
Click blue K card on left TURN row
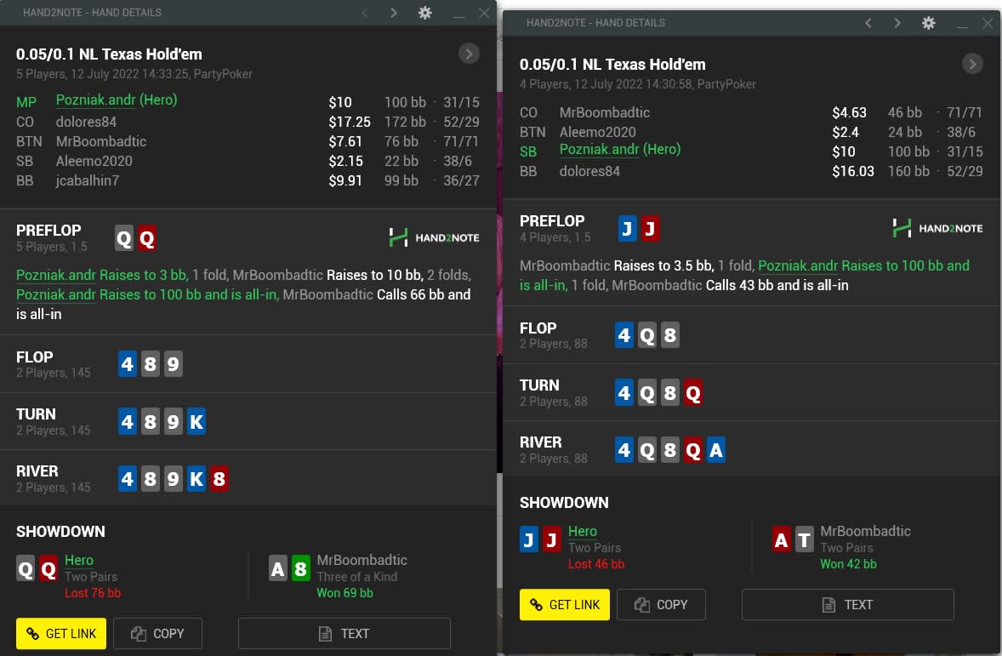[196, 422]
